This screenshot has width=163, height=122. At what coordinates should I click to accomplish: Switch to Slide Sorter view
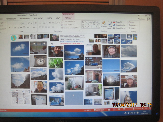coord(114,109)
